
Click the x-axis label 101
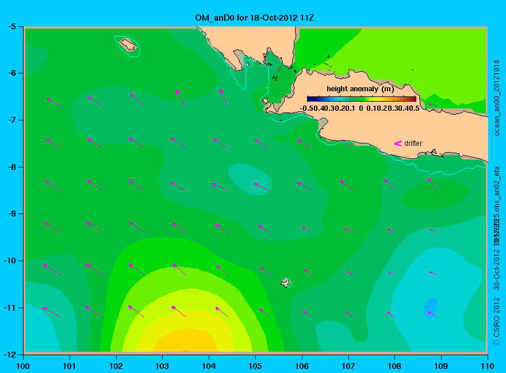pyautogui.click(x=70, y=366)
